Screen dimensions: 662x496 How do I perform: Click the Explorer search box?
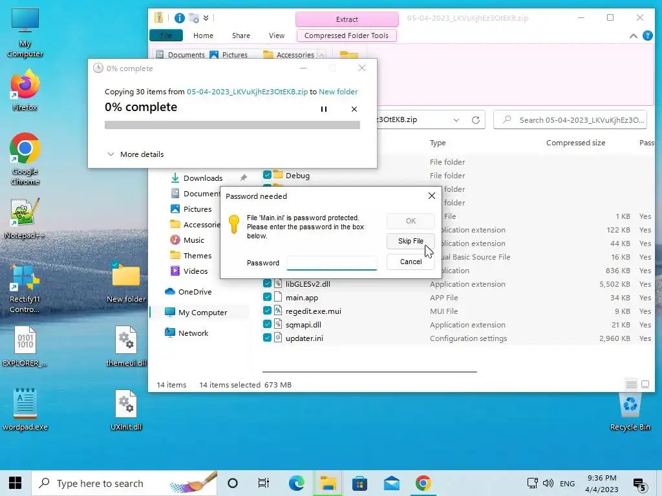click(570, 119)
